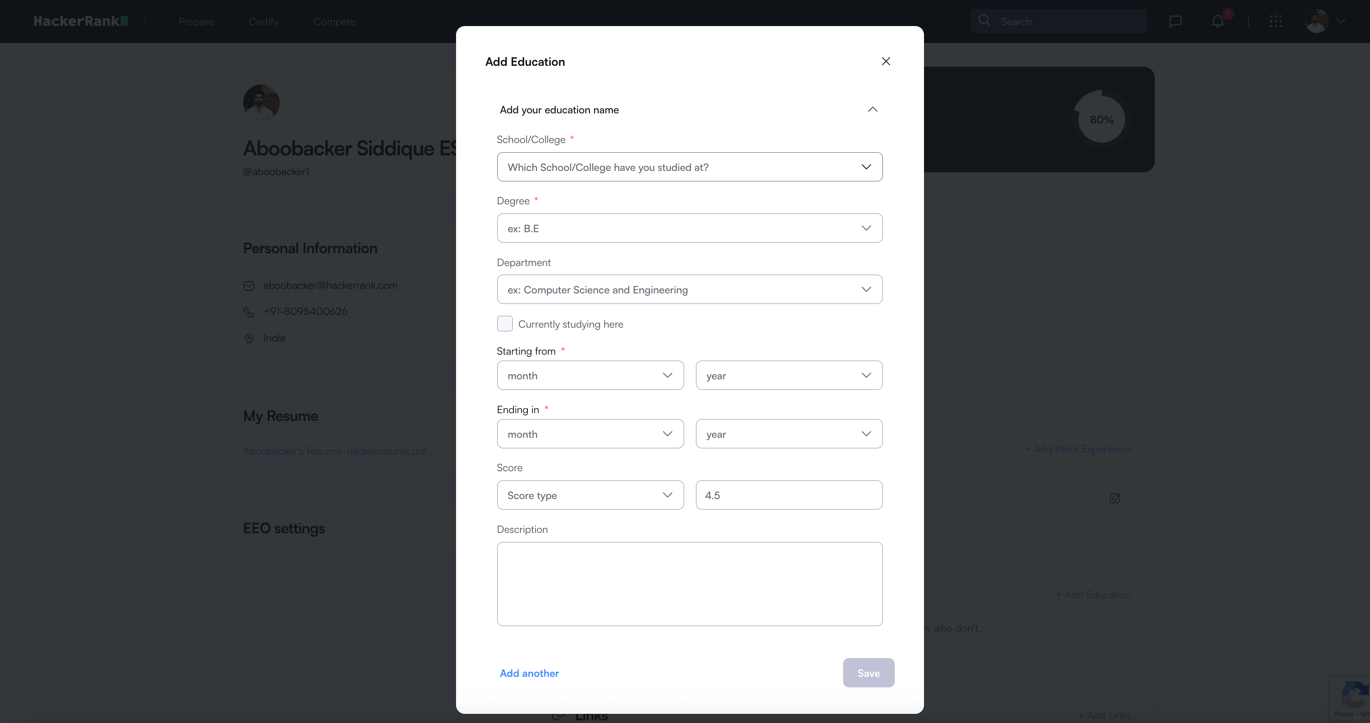1370x723 pixels.
Task: Open the user avatar menu
Action: pos(1317,21)
